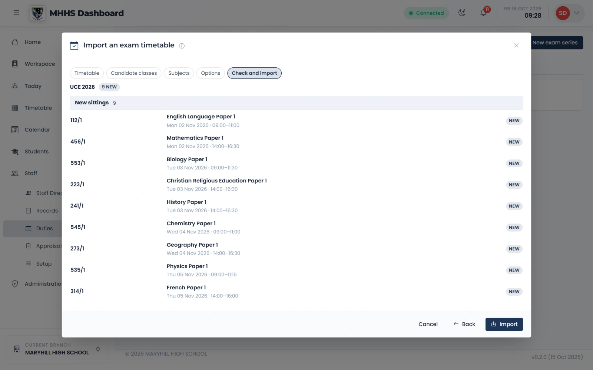
Task: Close the import dialog with X
Action: point(516,46)
